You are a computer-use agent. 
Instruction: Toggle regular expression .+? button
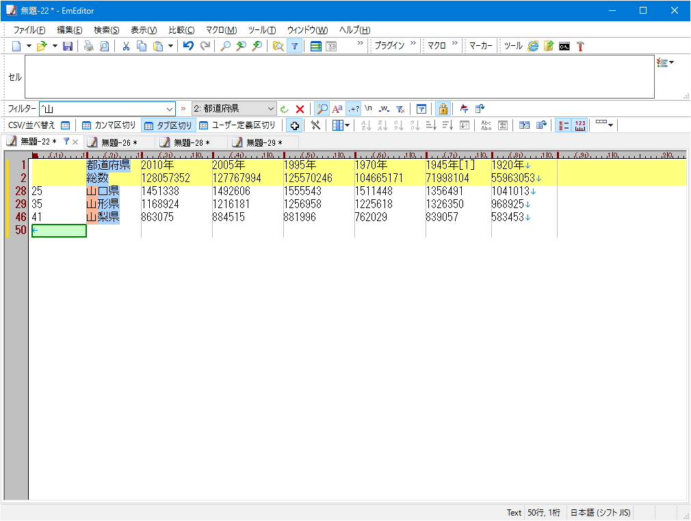354,109
